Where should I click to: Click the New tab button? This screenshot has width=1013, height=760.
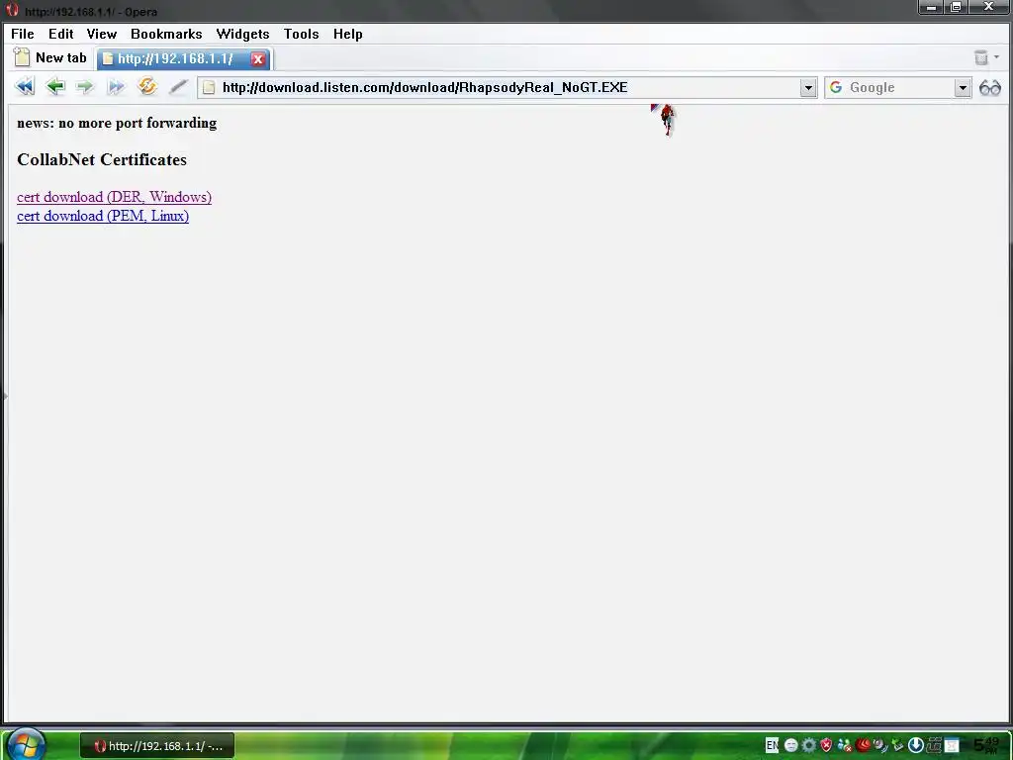[50, 57]
